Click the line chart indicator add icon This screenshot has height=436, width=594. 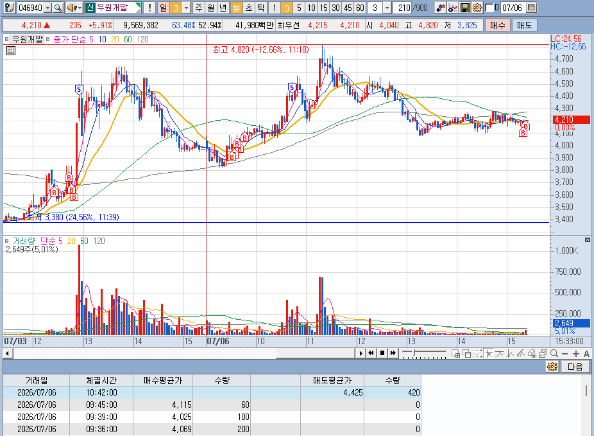453,8
